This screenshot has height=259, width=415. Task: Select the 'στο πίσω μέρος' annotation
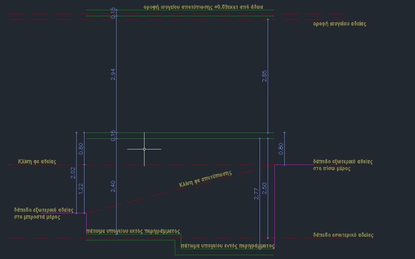[332, 168]
